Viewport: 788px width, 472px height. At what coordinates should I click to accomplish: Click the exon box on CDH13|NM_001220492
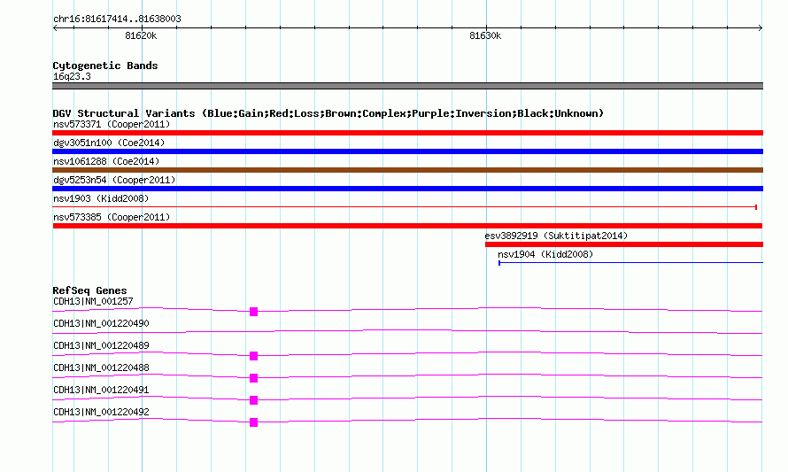254,422
